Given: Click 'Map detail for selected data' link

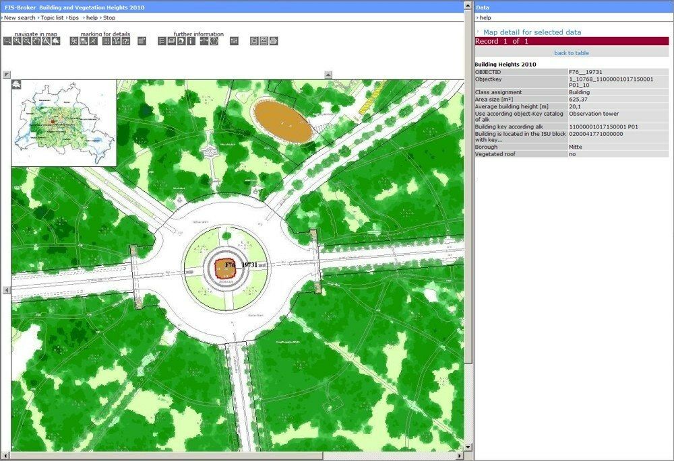Looking at the screenshot, I should point(532,32).
